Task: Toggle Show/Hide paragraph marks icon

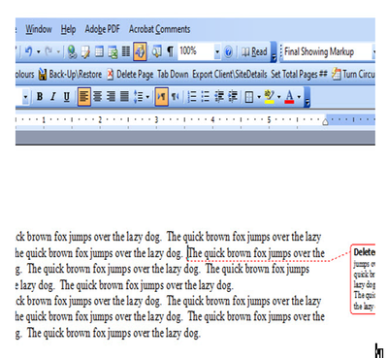Action: tap(170, 51)
